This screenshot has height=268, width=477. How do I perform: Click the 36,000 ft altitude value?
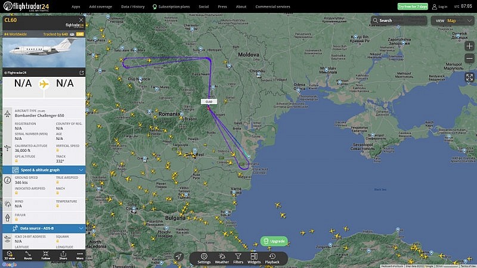23,151
